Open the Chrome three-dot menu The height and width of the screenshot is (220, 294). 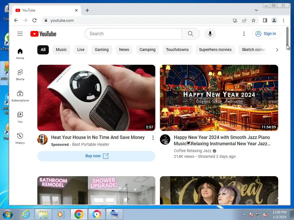pyautogui.click(x=283, y=20)
